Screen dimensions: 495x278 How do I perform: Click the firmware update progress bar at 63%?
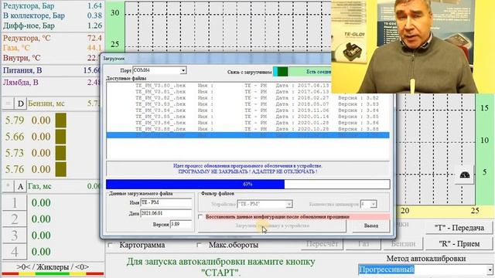pyautogui.click(x=247, y=184)
